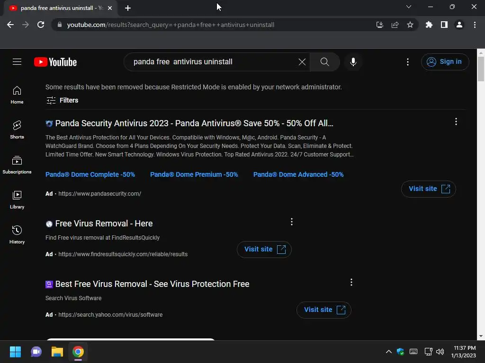Show hidden system tray icons
The image size is (485, 363).
(389, 352)
